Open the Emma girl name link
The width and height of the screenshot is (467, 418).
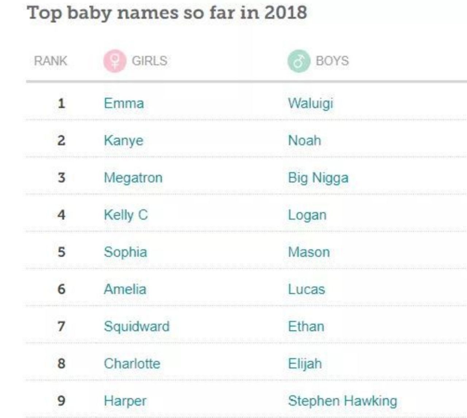click(x=124, y=103)
